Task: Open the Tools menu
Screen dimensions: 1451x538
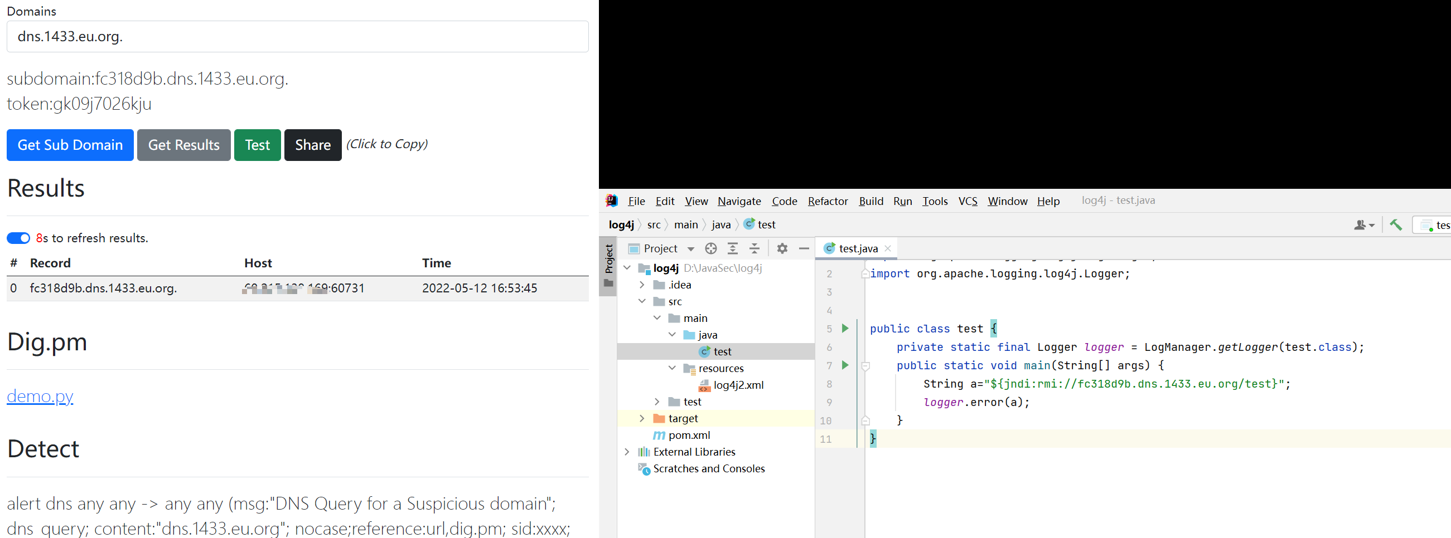Action: 935,201
